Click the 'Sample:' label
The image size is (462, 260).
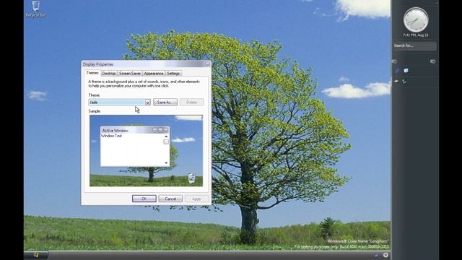pyautogui.click(x=95, y=111)
